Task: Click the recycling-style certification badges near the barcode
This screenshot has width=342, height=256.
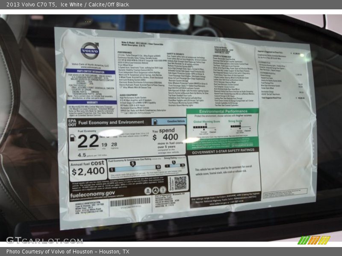Action: click(155, 190)
